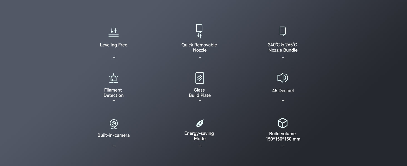This screenshot has width=407, height=166.
Task: Select the "Quick Removable Nozzle" label
Action: click(199, 47)
